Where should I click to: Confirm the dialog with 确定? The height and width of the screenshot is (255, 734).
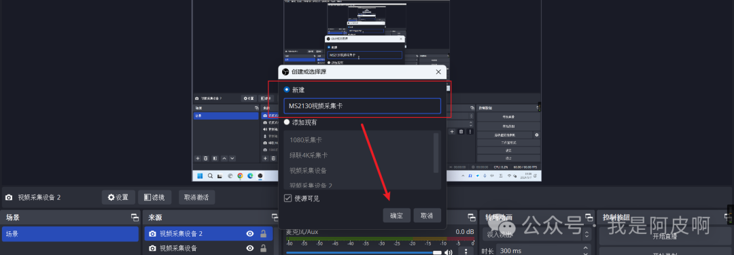[396, 216]
